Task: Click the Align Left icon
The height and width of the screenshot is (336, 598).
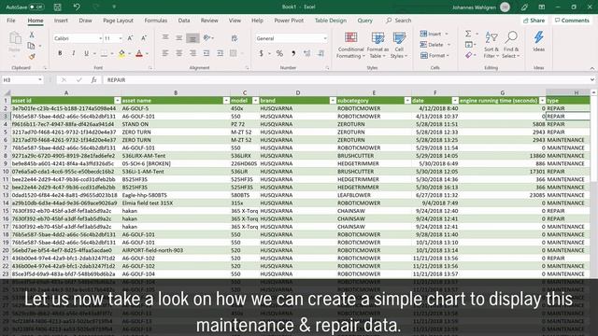Action: 165,53
